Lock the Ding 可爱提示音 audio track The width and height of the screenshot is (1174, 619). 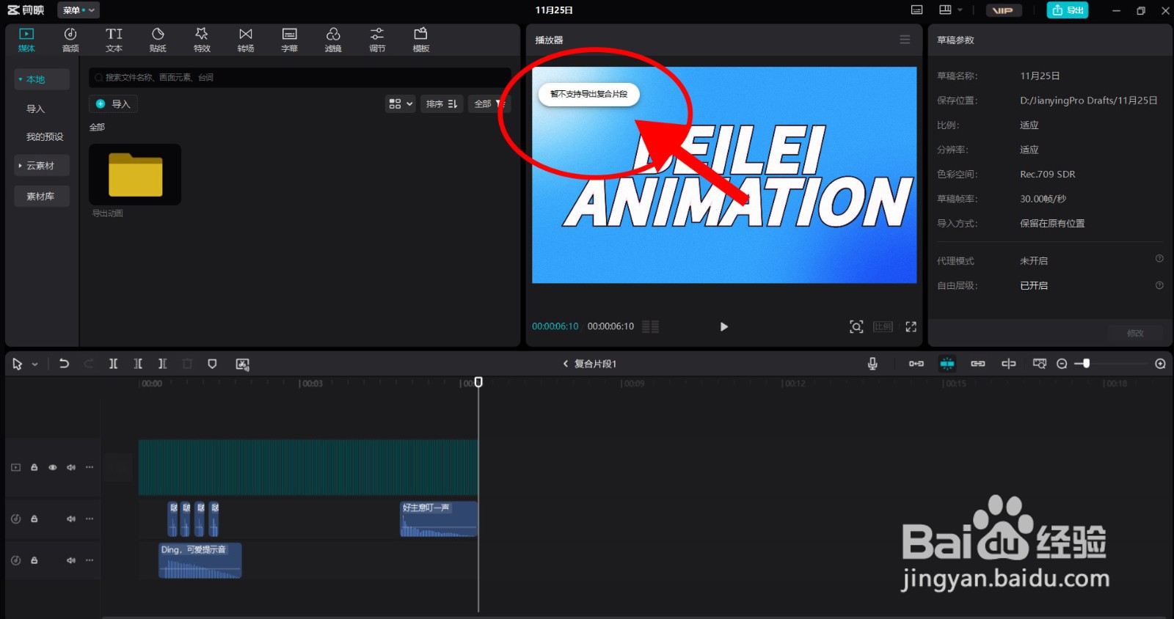(34, 560)
